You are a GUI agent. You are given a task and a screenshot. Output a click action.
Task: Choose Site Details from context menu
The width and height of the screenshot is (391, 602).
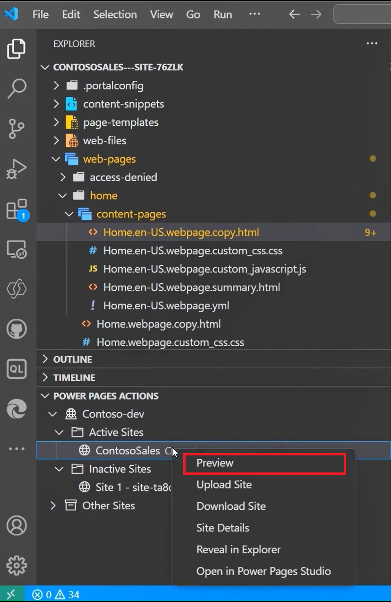pos(263,528)
